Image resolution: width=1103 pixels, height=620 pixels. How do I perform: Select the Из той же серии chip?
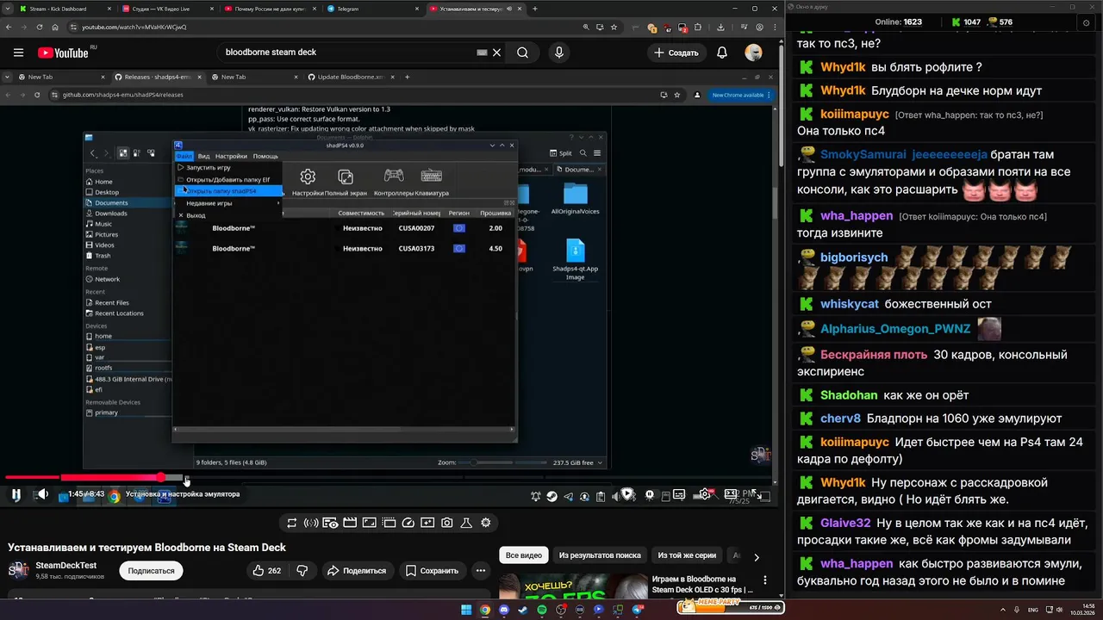coord(687,555)
